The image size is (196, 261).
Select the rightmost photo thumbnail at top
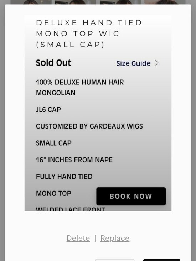[165, 2]
